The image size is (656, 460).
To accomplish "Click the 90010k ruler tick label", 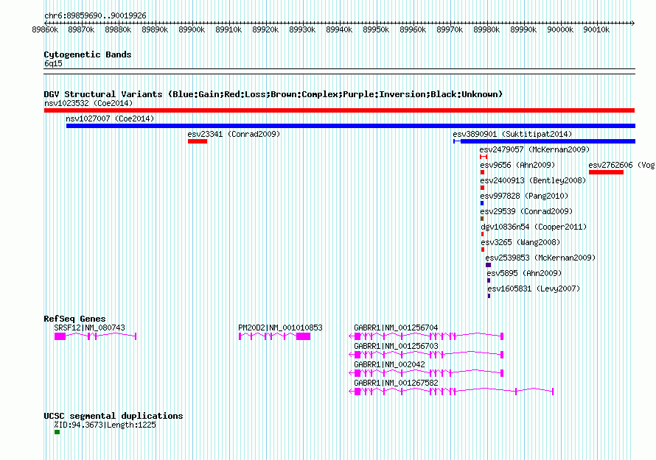I will (596, 29).
